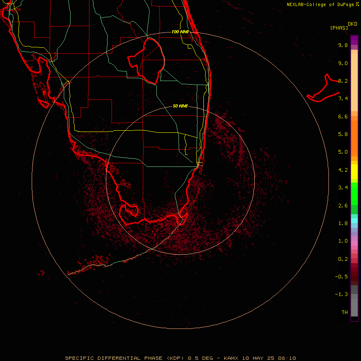Click the 1.8 scale value
The width and height of the screenshot is (361, 361).
coord(343,223)
